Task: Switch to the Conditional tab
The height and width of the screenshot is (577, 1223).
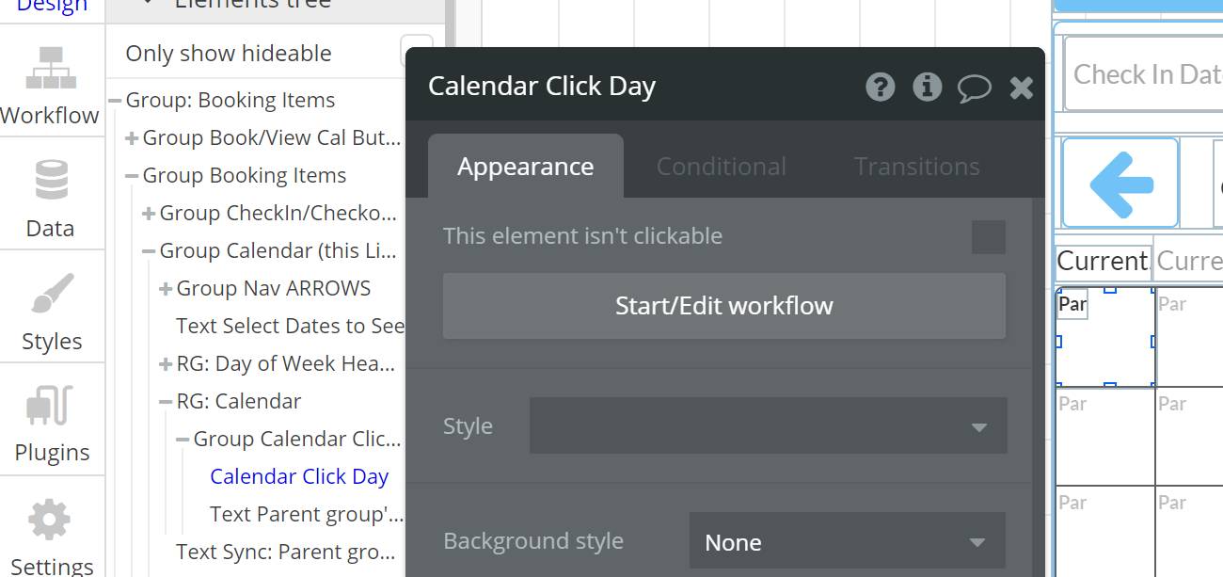Action: (x=721, y=167)
